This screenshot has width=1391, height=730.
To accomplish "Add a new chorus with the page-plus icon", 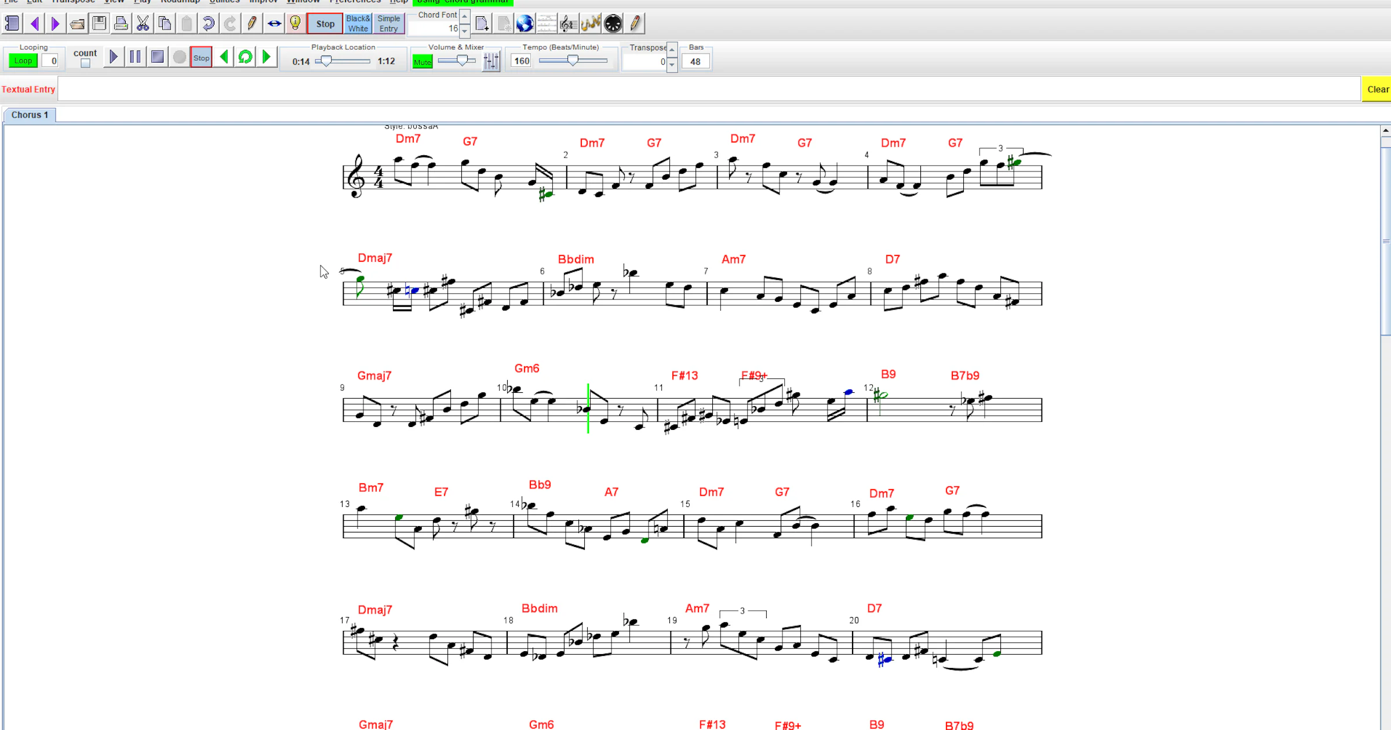I will coord(482,24).
